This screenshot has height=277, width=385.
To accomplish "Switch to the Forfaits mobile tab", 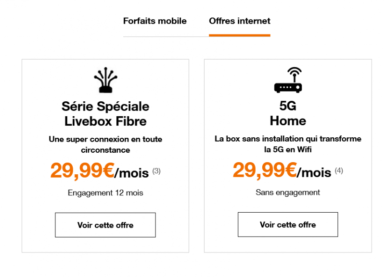I will (155, 21).
